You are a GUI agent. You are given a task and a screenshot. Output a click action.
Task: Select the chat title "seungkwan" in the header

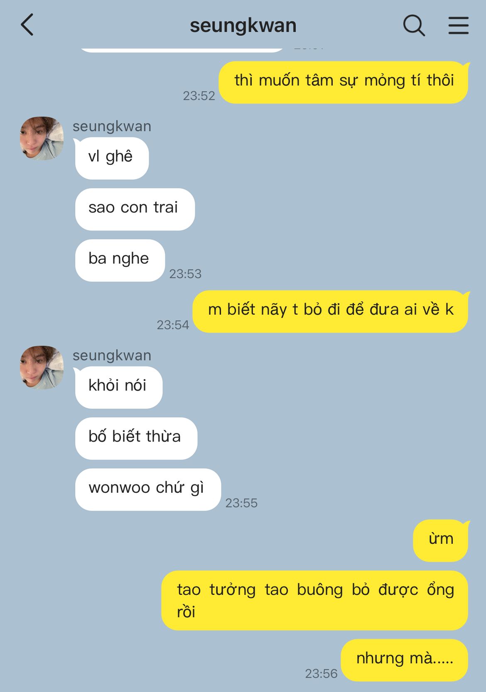(243, 26)
